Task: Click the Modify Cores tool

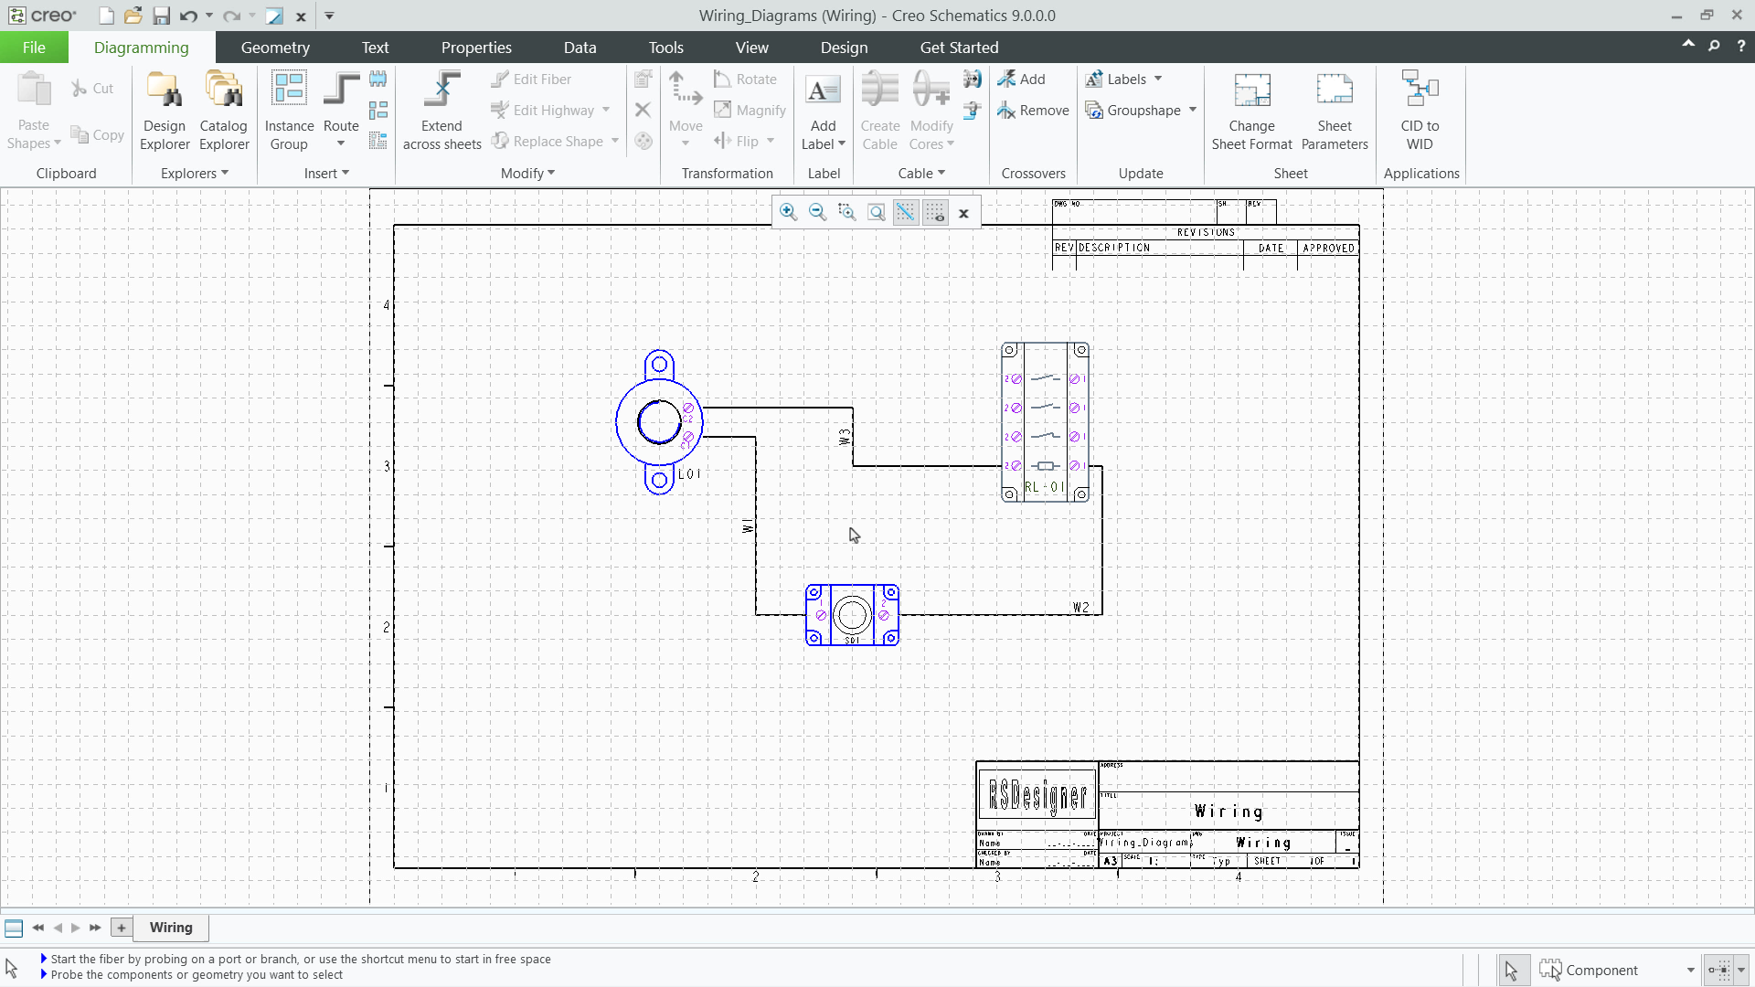Action: click(x=931, y=111)
